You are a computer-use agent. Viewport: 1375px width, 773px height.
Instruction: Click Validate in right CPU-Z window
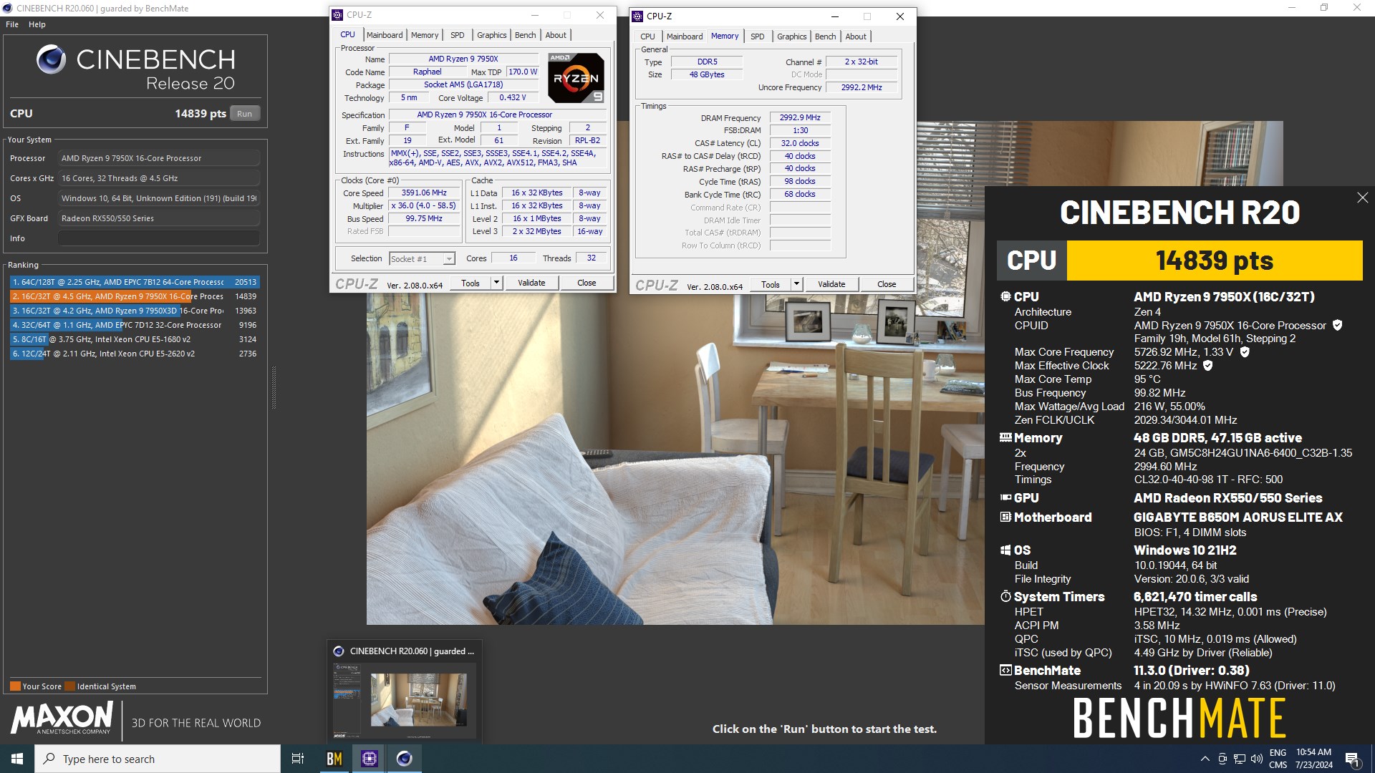(x=831, y=285)
